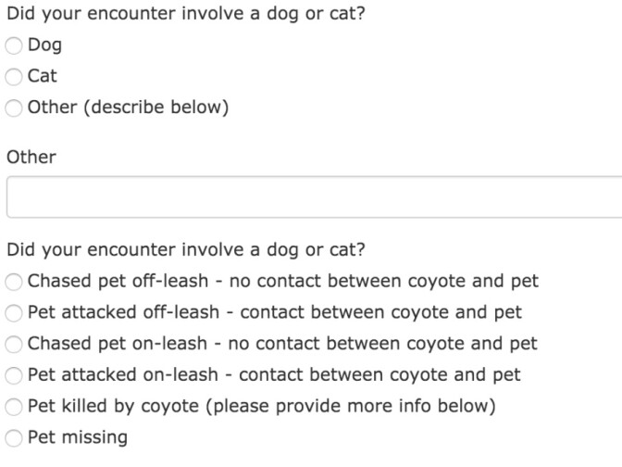
Task: Choose "Chased pet on-leash" radio button
Action: click(15, 344)
